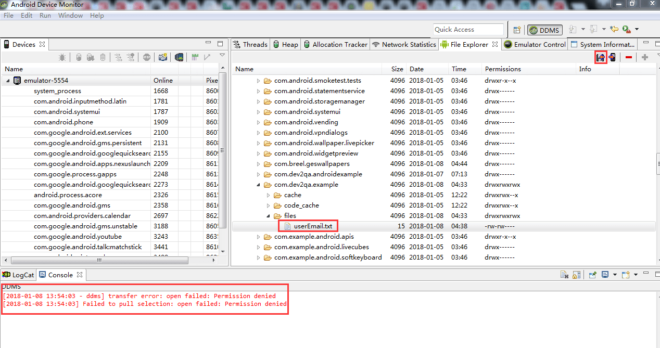The width and height of the screenshot is (660, 348).
Task: Pin the Console view
Action: (x=593, y=275)
